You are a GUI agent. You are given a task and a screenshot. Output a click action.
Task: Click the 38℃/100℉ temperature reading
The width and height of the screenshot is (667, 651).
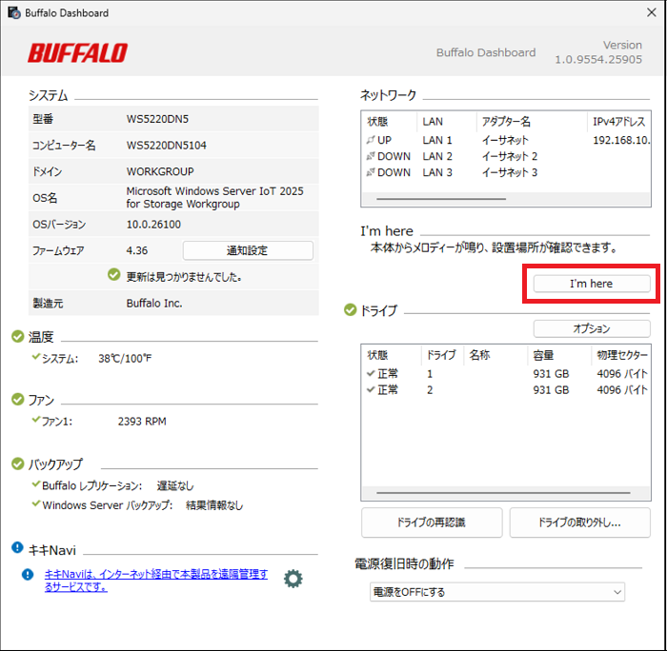click(x=125, y=359)
